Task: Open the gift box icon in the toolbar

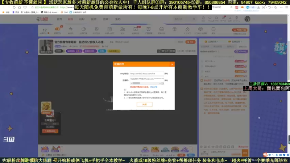Action: 174,30
